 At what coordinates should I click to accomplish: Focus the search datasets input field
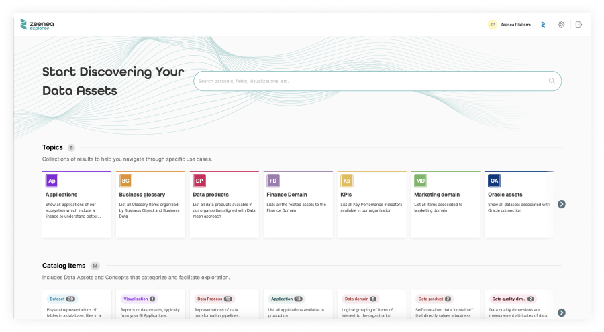(369, 81)
